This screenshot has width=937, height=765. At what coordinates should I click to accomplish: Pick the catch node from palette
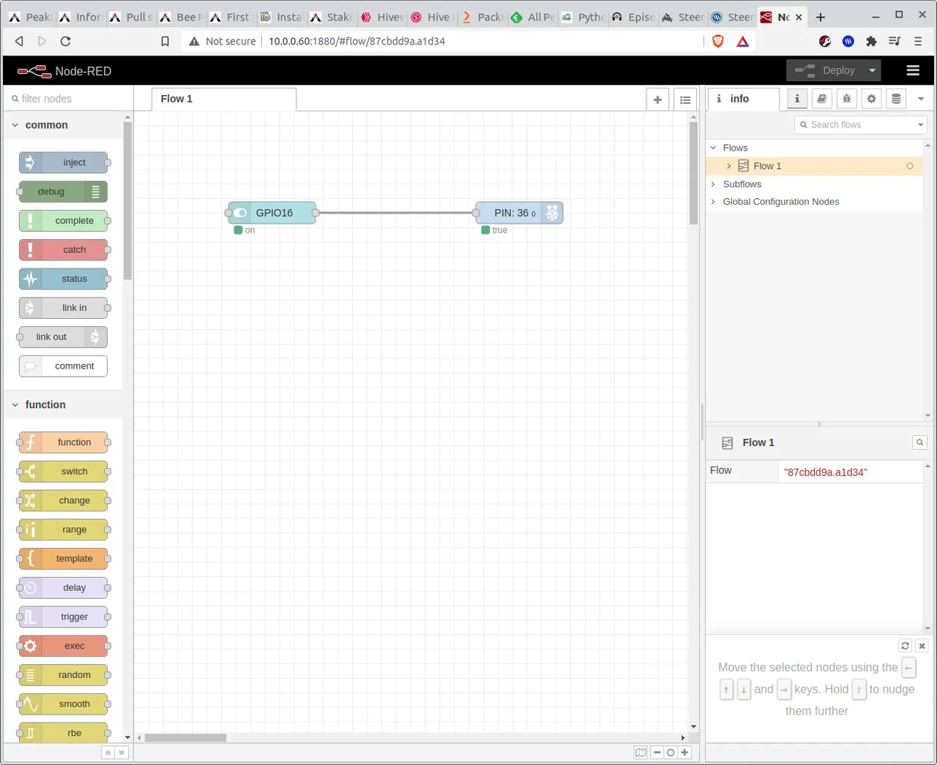pyautogui.click(x=64, y=250)
